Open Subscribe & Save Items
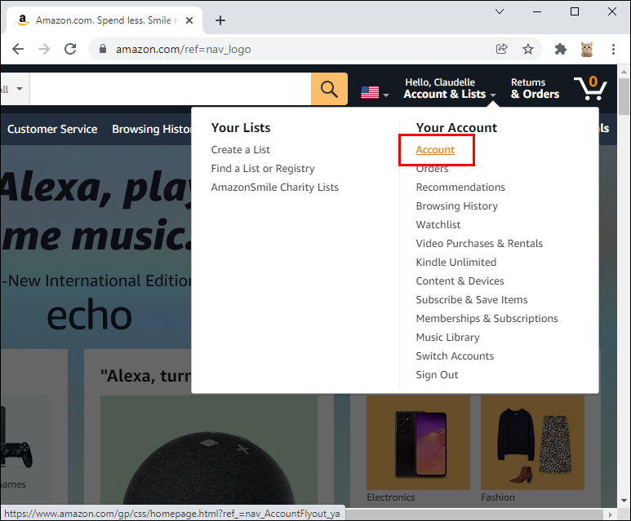Image resolution: width=631 pixels, height=521 pixels. (472, 300)
